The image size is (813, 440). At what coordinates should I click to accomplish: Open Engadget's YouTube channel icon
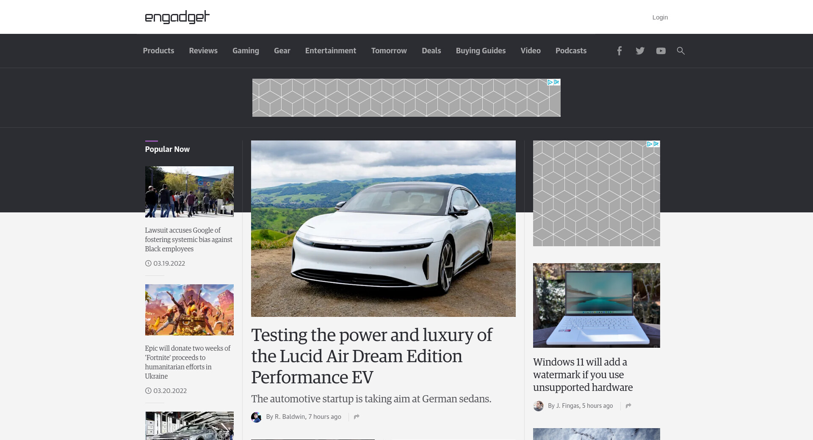[x=661, y=51]
